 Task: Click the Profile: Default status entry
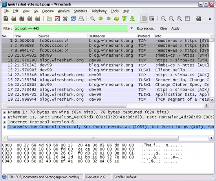point(125,177)
